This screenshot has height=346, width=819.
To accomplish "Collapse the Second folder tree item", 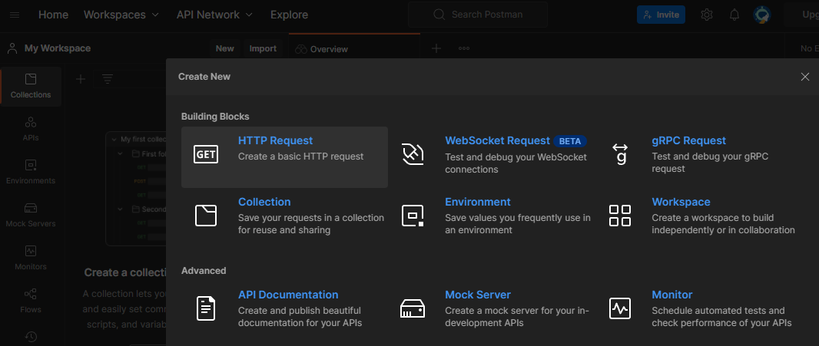I will tap(121, 209).
